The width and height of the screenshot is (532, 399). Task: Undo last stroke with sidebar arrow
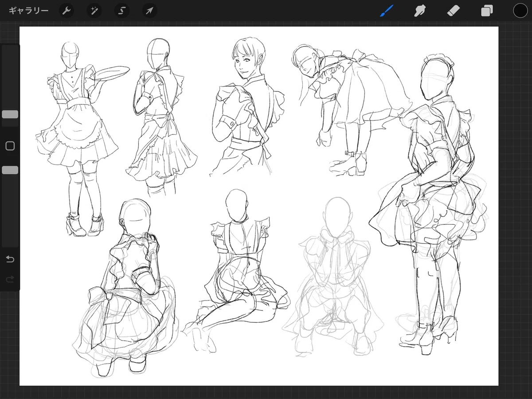point(10,259)
